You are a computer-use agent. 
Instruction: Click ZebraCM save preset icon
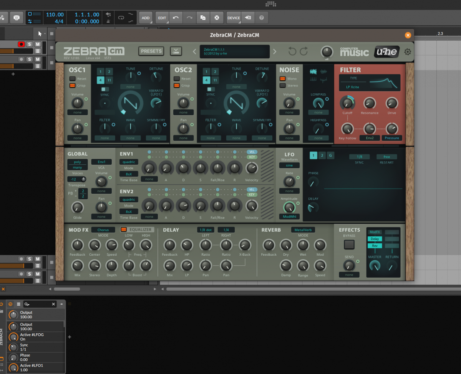(176, 51)
